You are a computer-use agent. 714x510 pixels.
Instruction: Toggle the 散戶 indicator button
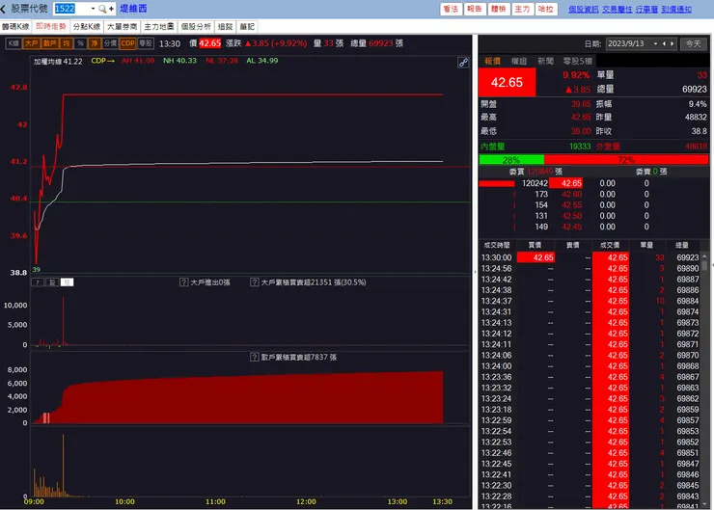[49, 43]
